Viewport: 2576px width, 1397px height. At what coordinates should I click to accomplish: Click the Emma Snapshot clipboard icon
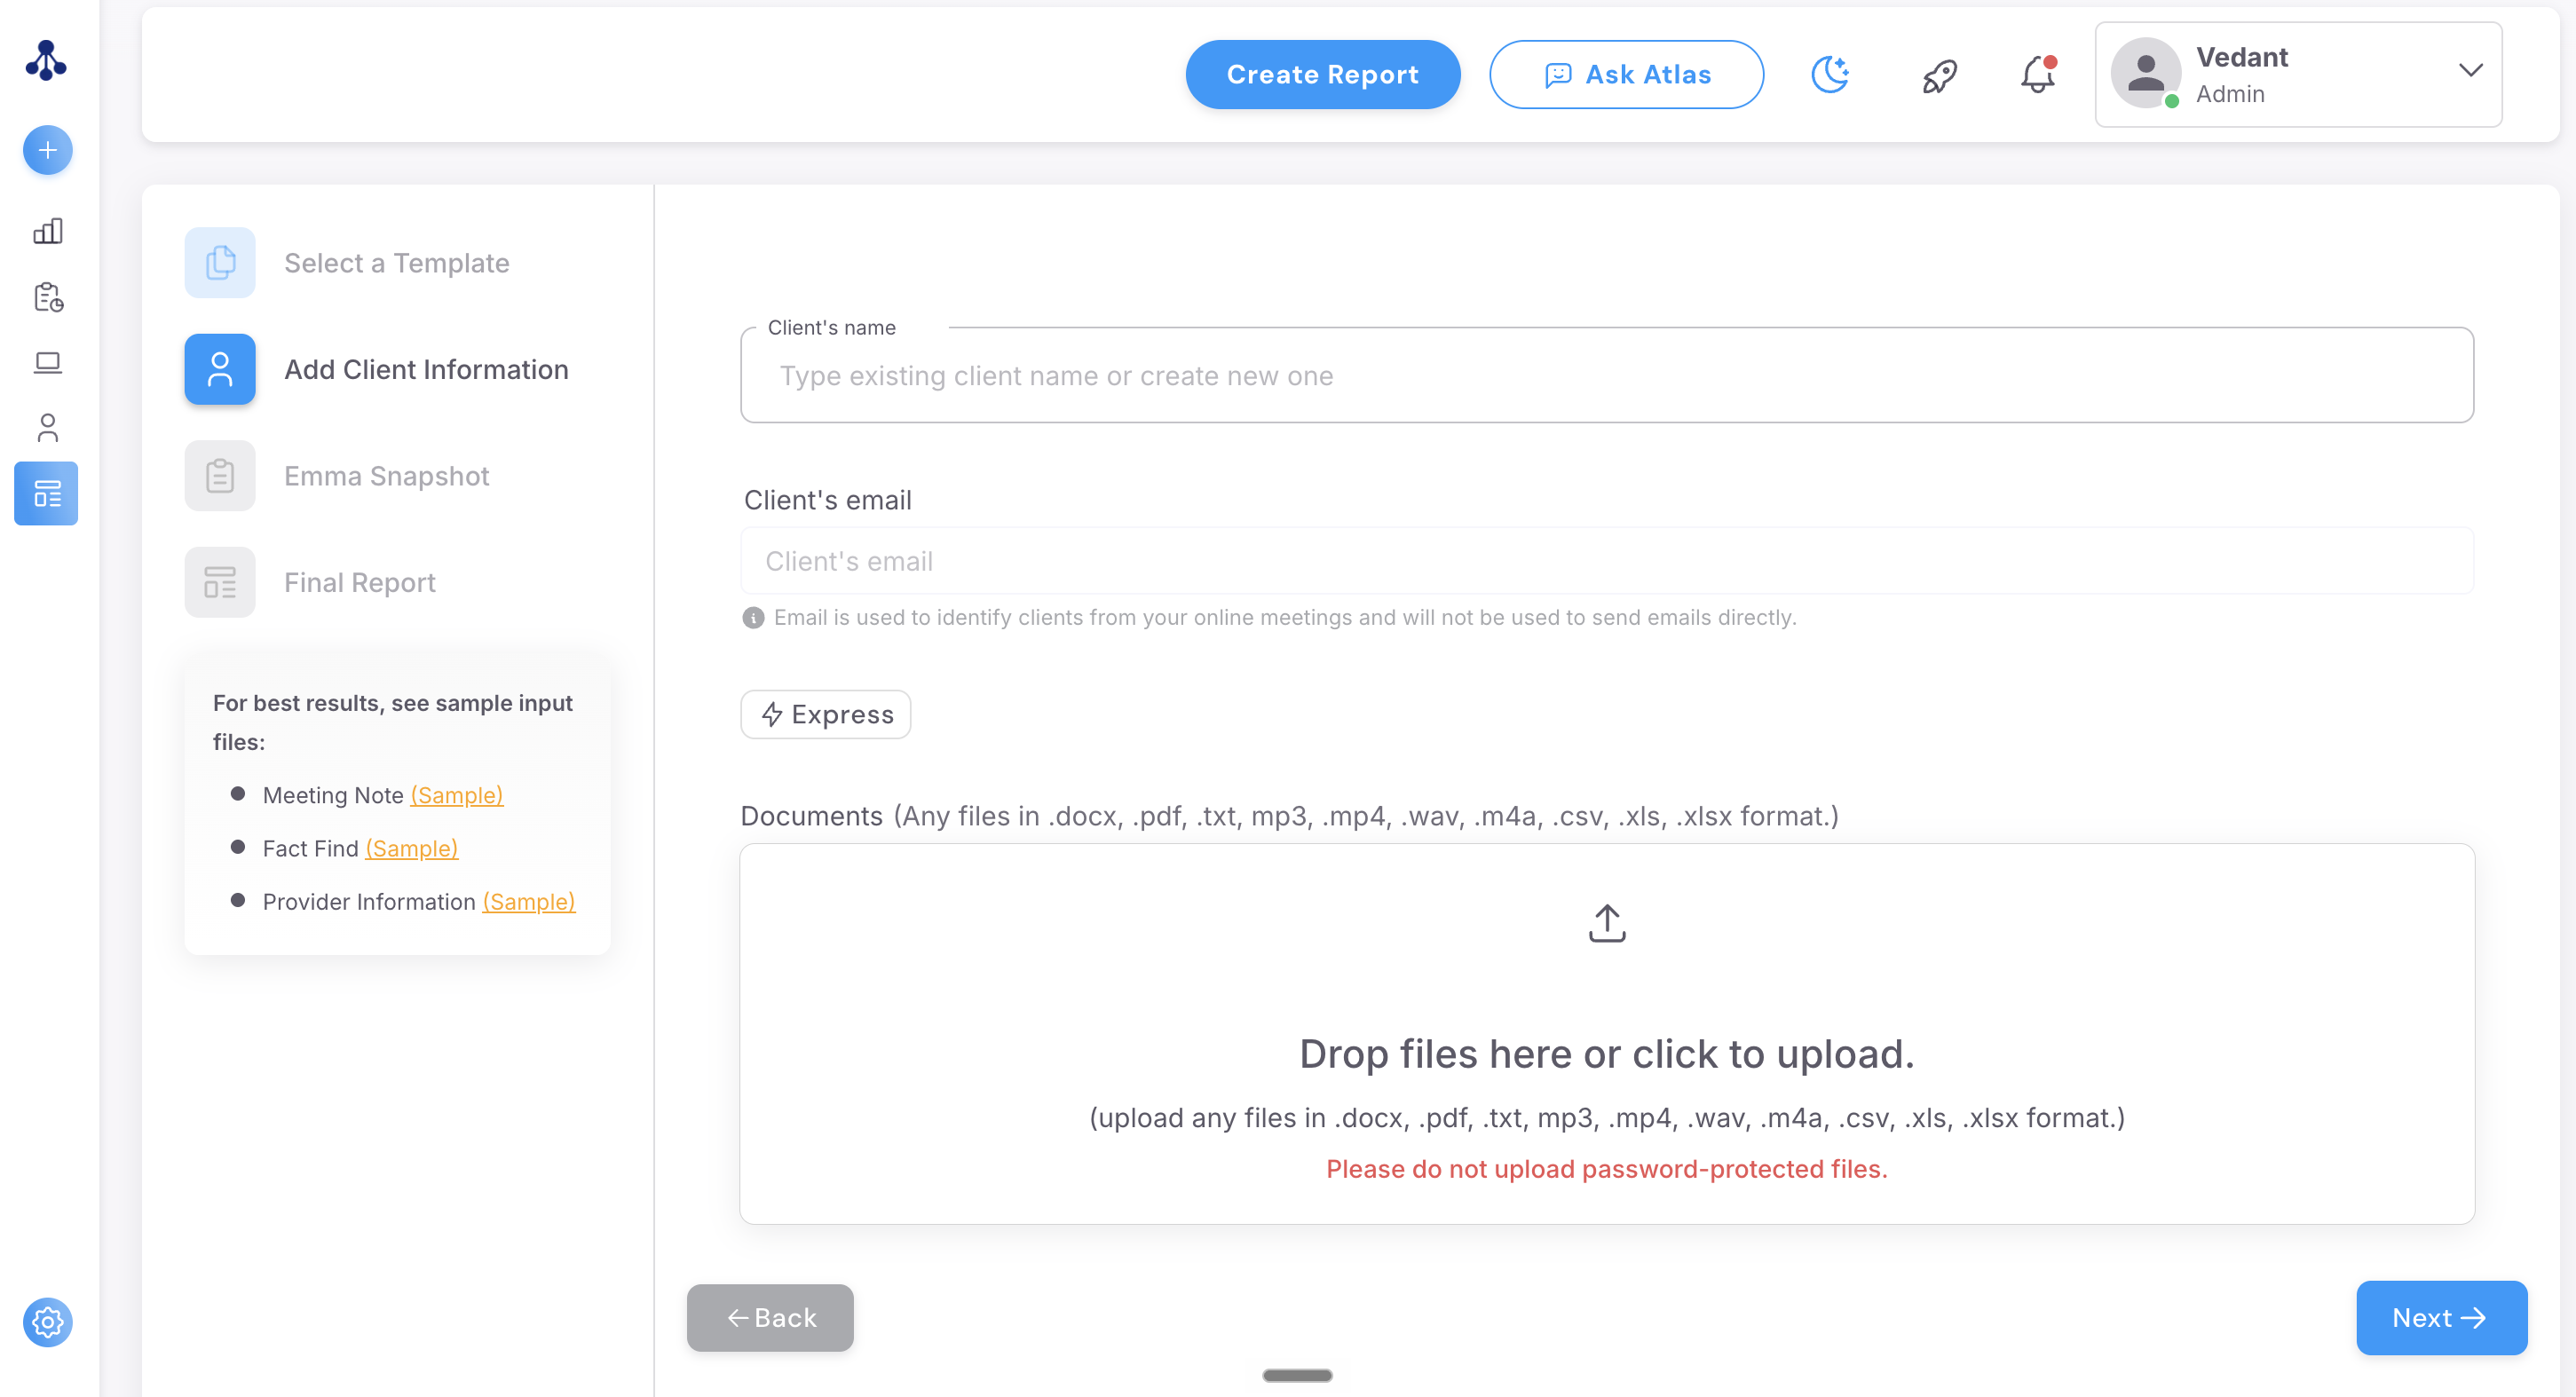click(x=220, y=476)
